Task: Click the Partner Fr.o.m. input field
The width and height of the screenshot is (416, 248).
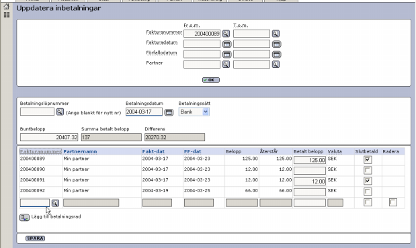Action: tap(202, 65)
